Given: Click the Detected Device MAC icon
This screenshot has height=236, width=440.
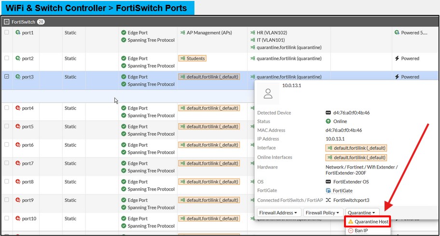Looking at the screenshot, I should pyautogui.click(x=328, y=113).
